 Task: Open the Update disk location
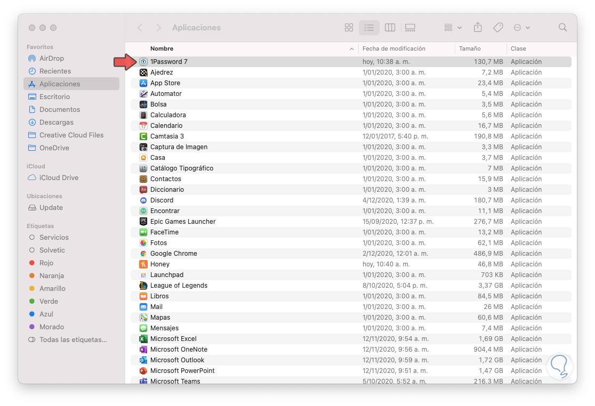tap(51, 208)
